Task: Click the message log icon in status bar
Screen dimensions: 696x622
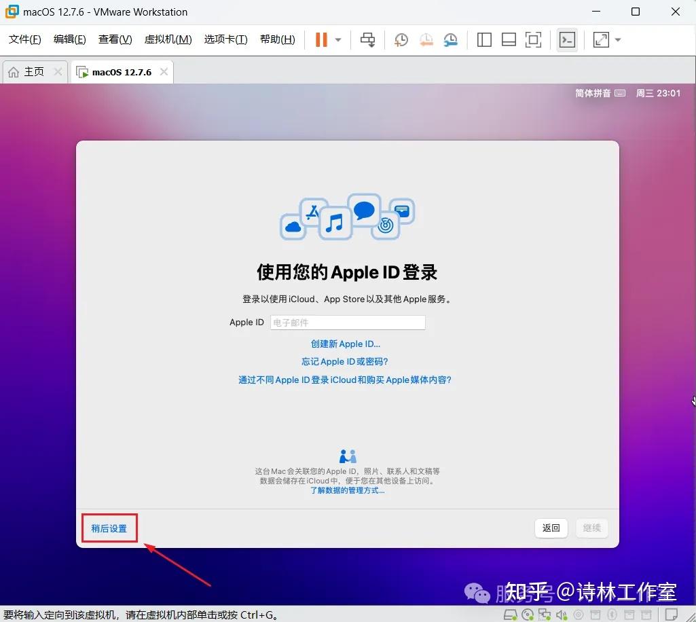Action: coord(671,615)
